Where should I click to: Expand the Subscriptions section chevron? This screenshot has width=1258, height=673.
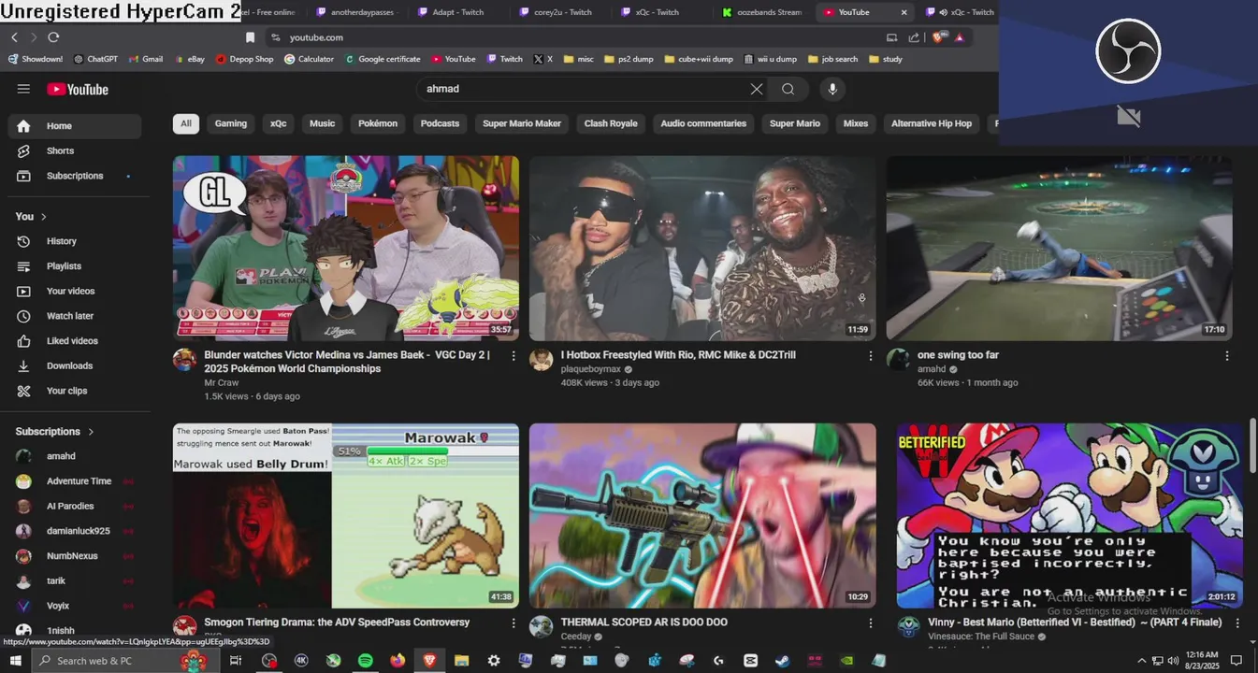[x=91, y=432]
